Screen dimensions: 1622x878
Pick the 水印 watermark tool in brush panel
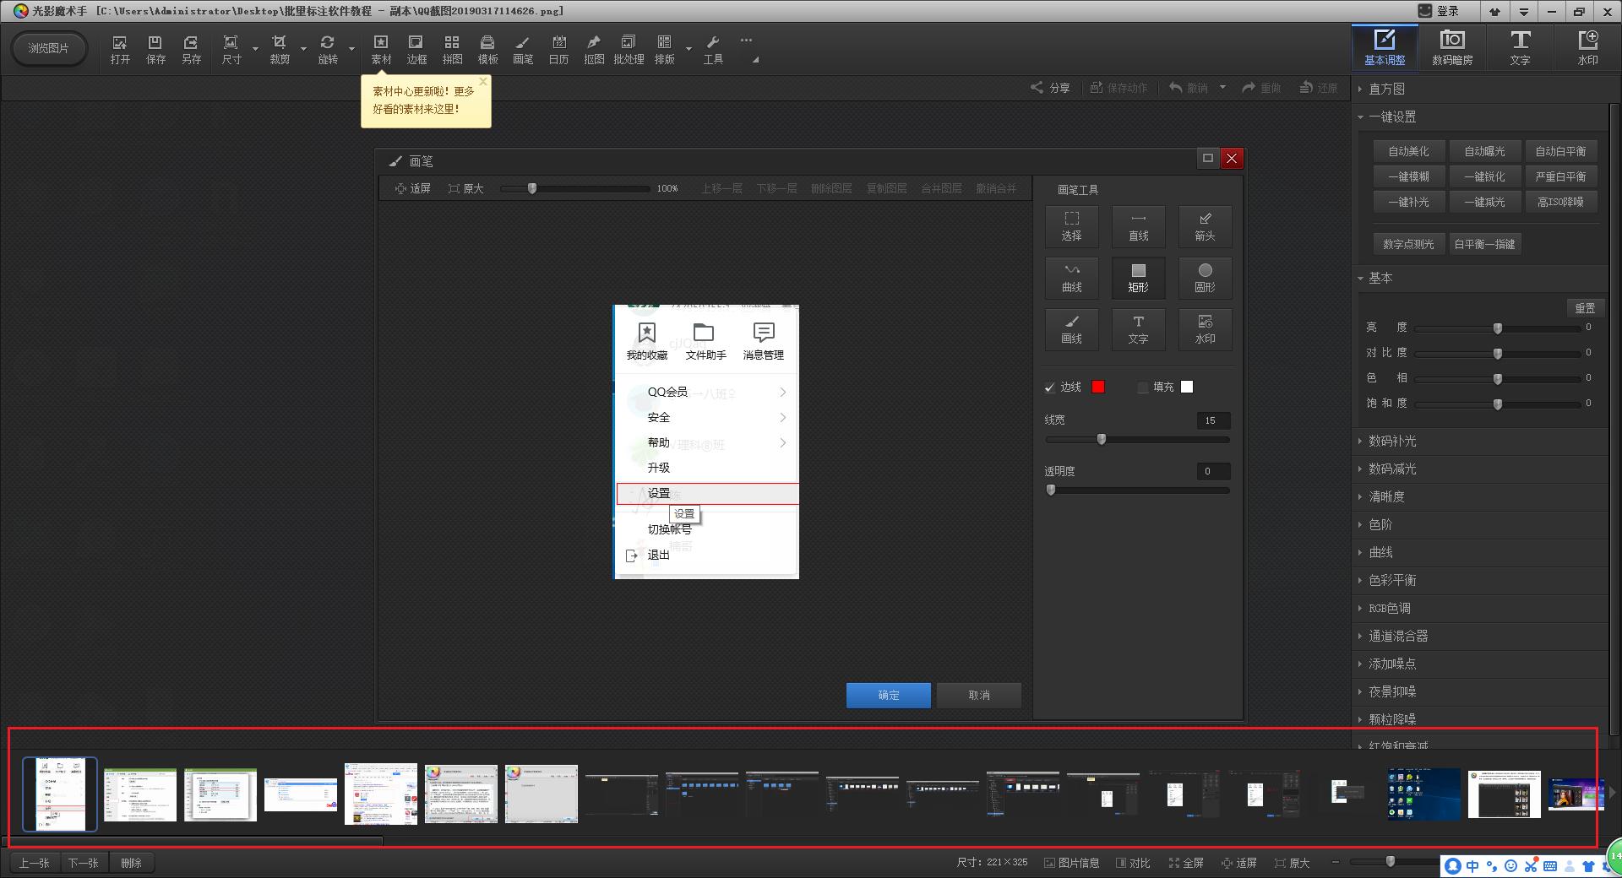pos(1205,329)
